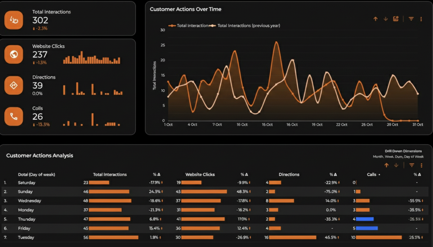Viewport: 433px width, 247px height.
Task: Select the Tuesday row in the table
Action: (26, 237)
